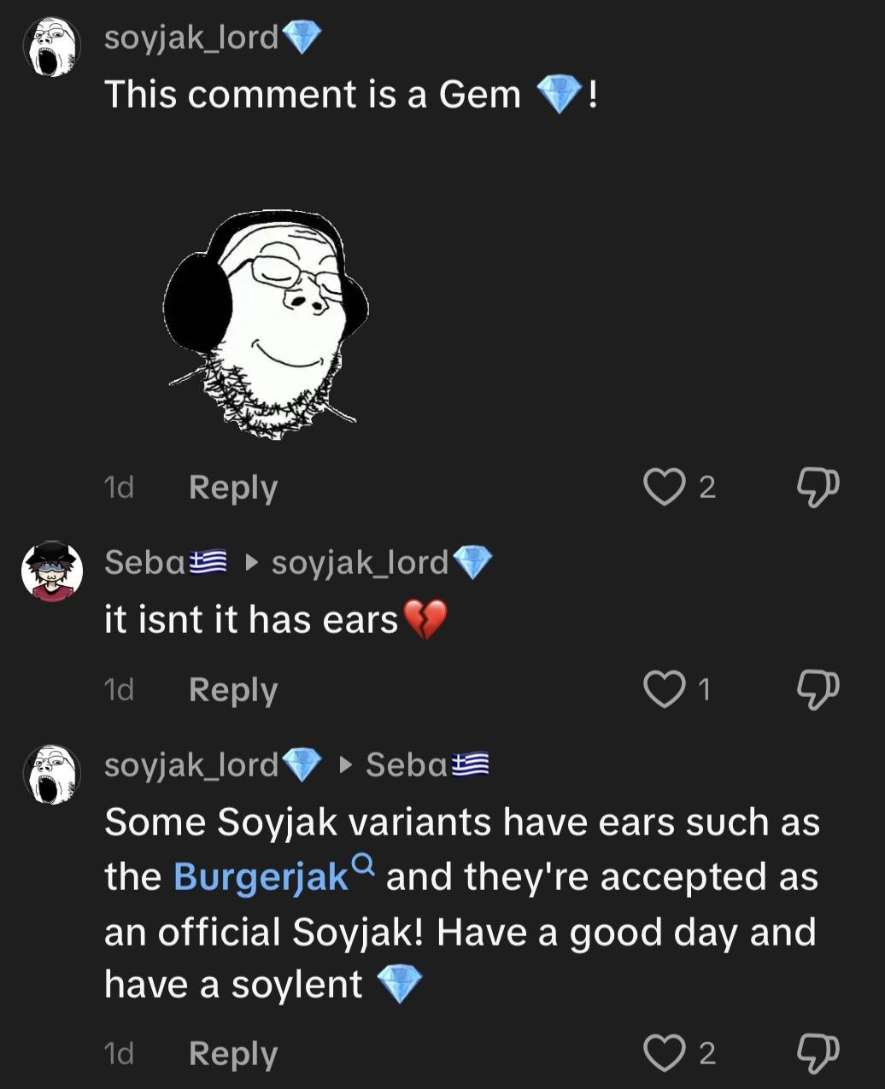Open Seba's profile picture
Screen dimensions: 885x1089
click(x=52, y=571)
